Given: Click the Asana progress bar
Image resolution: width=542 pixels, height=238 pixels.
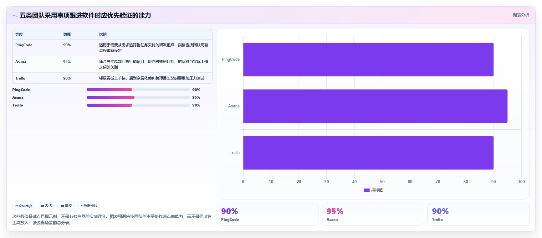Looking at the screenshot, I should click(138, 97).
